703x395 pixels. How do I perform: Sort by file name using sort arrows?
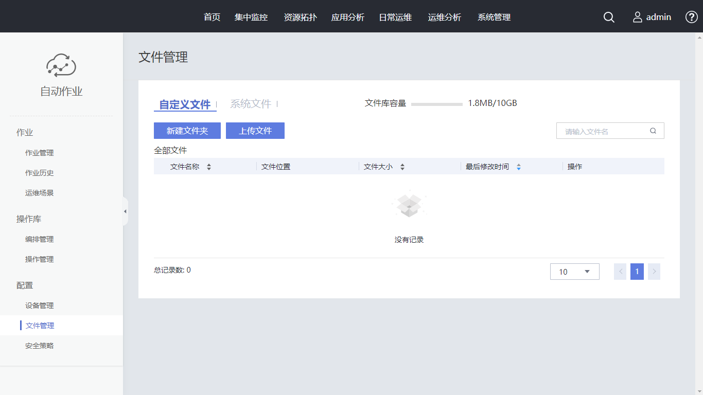209,167
